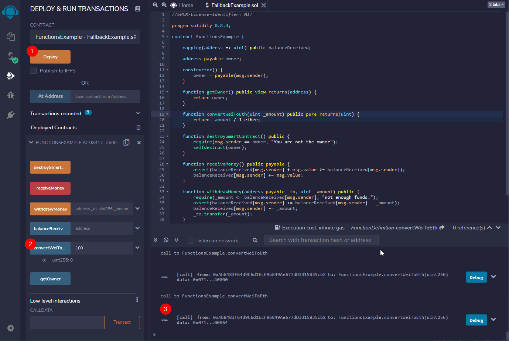The width and height of the screenshot is (509, 341).
Task: Switch to the Home tab
Action: (182, 5)
